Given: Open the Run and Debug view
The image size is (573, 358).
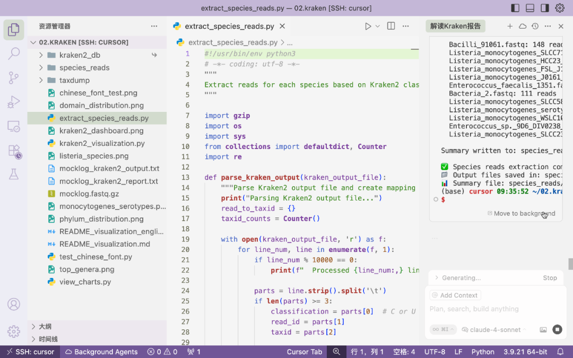Looking at the screenshot, I should 13,102.
